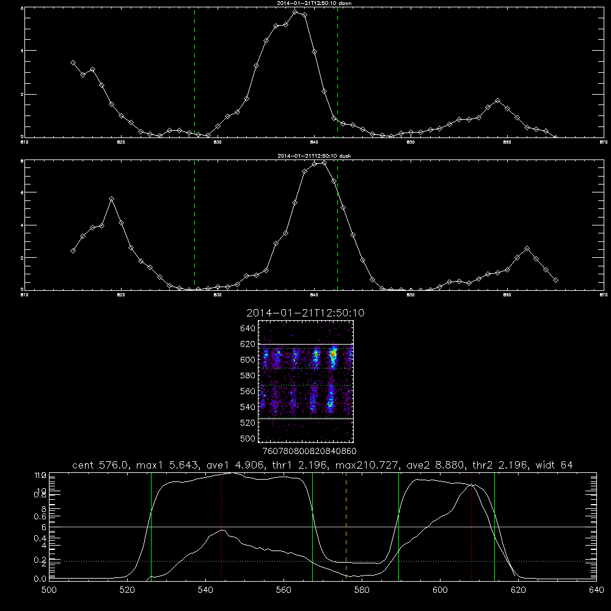Click the highest peak marker in dawn plot
611x611 pixels.
pyautogui.click(x=295, y=12)
